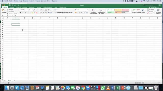Align cell text right
The image size is (163, 91).
pos(46,12)
